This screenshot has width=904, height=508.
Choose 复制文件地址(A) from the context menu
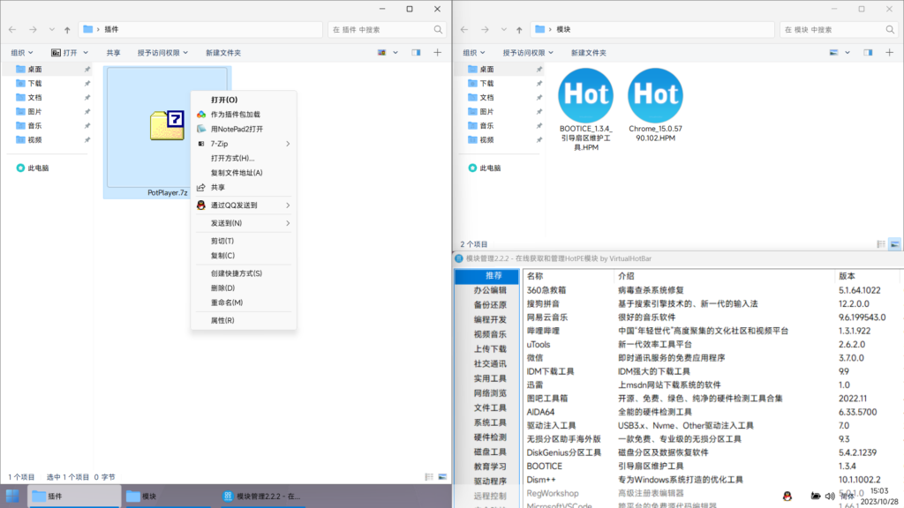click(x=244, y=173)
